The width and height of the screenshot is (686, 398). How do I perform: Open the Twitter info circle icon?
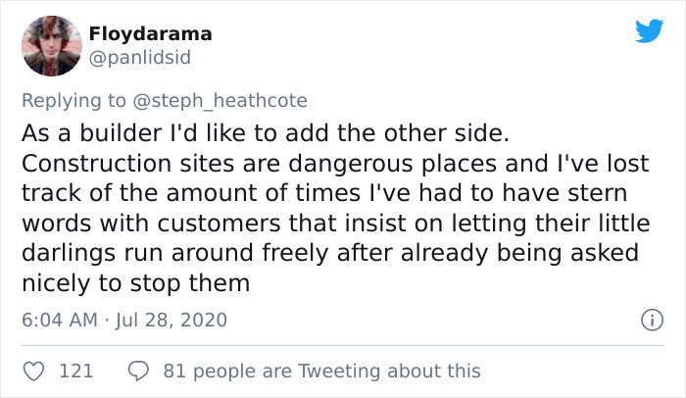point(648,320)
